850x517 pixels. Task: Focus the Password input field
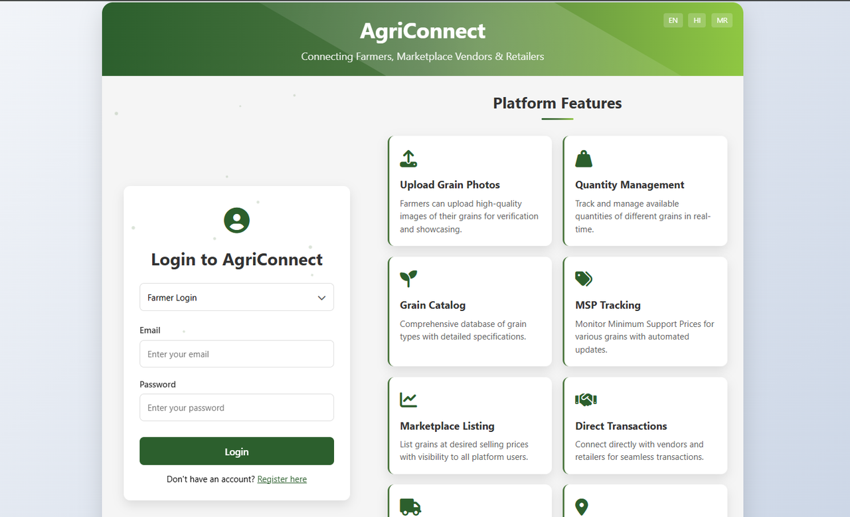pyautogui.click(x=236, y=407)
